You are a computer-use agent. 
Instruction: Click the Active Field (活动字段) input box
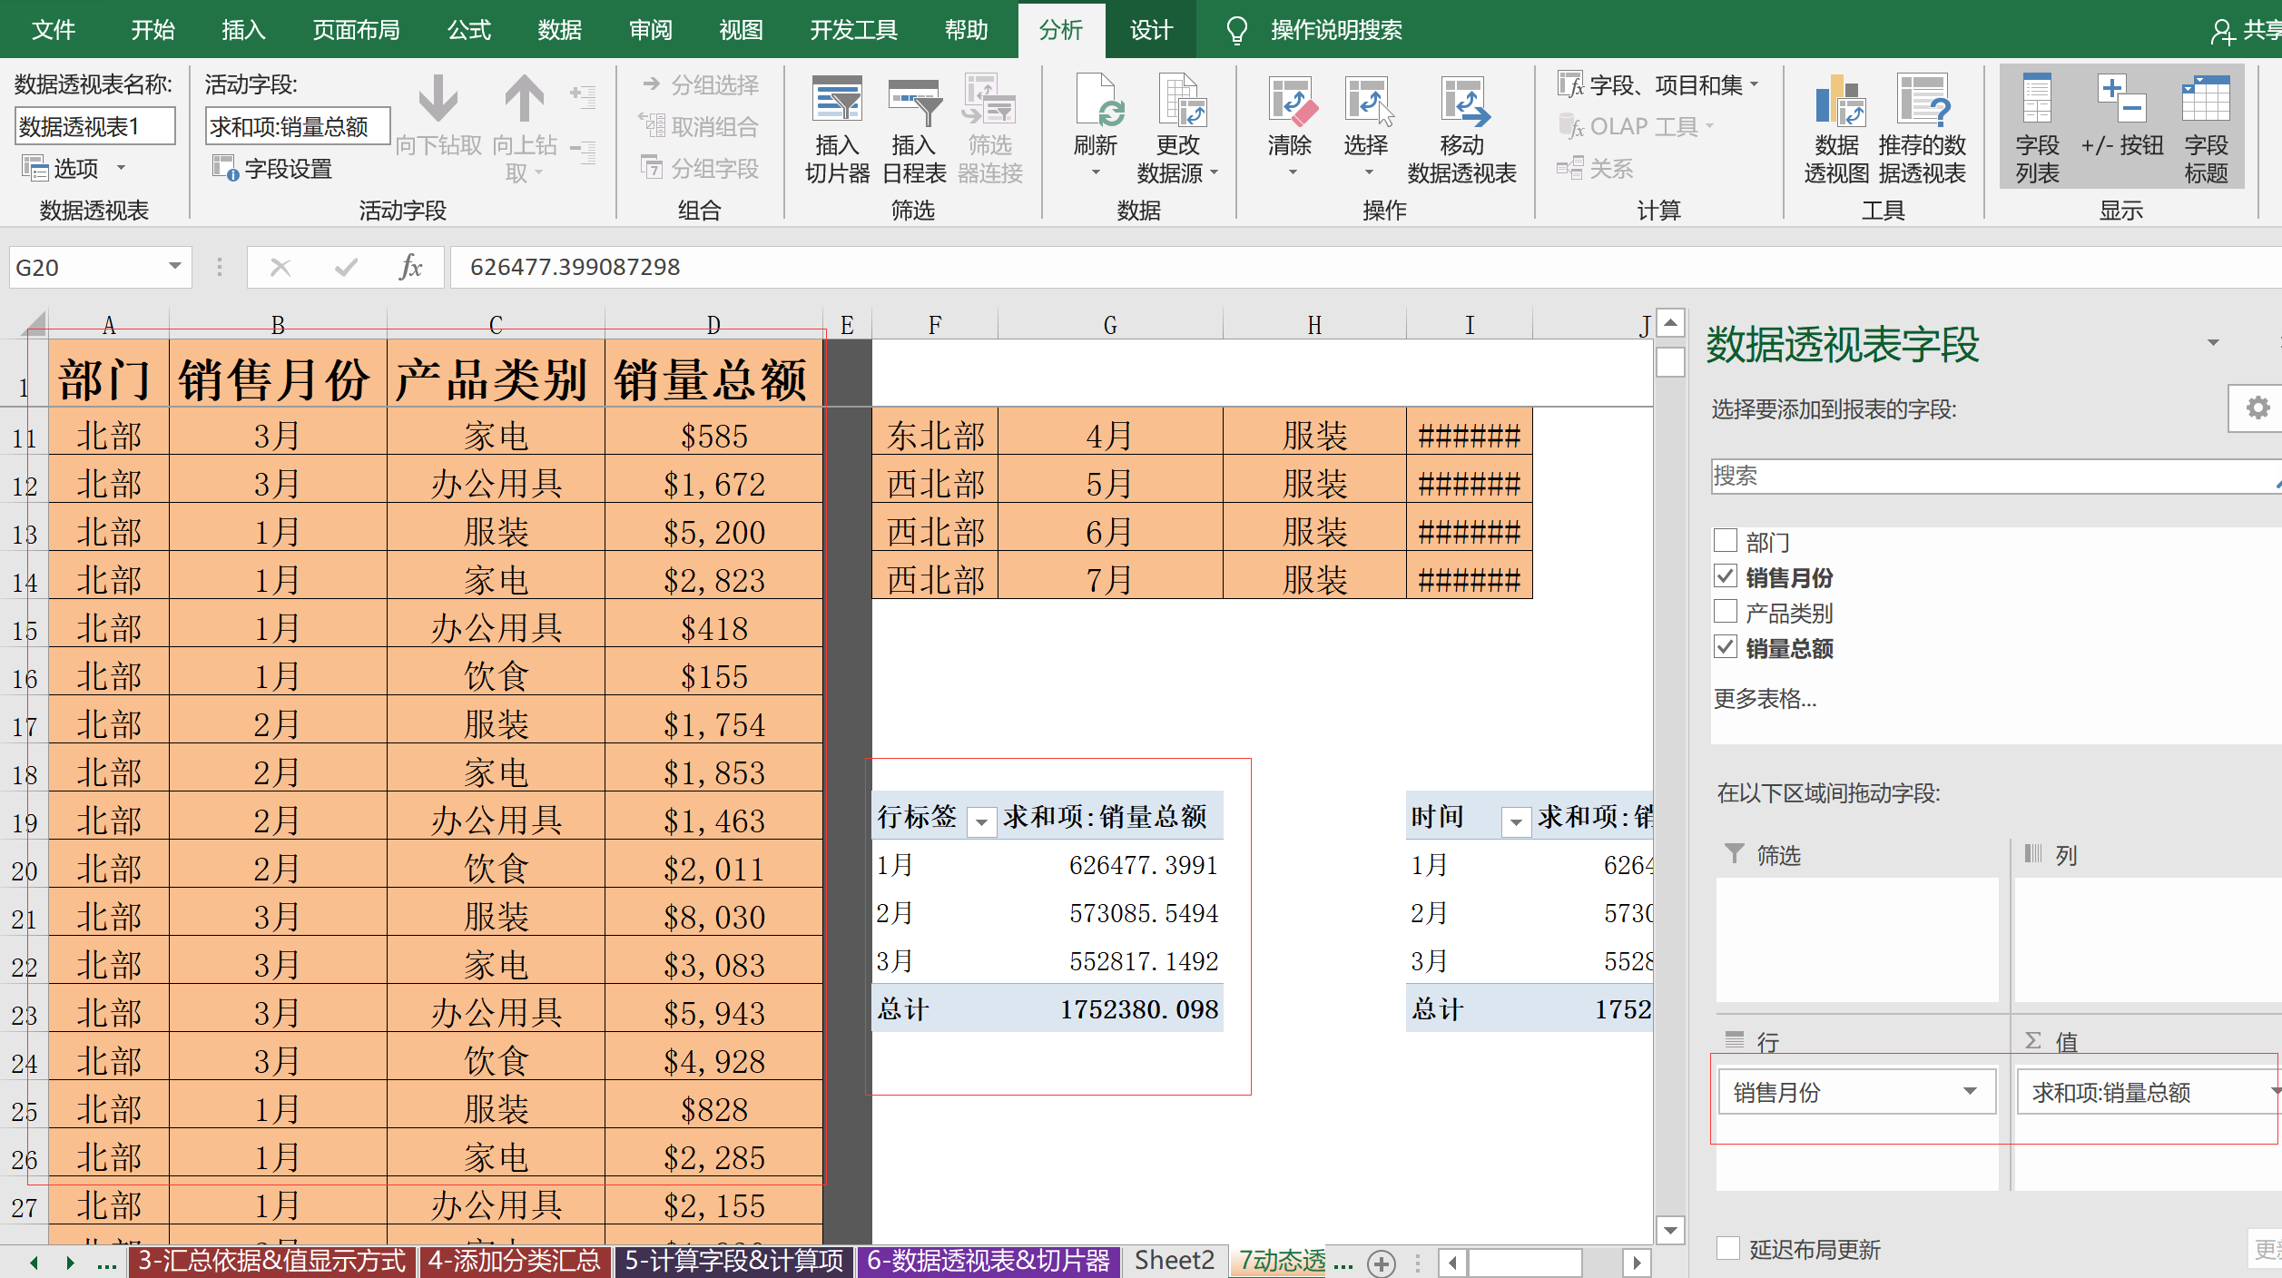coord(298,126)
